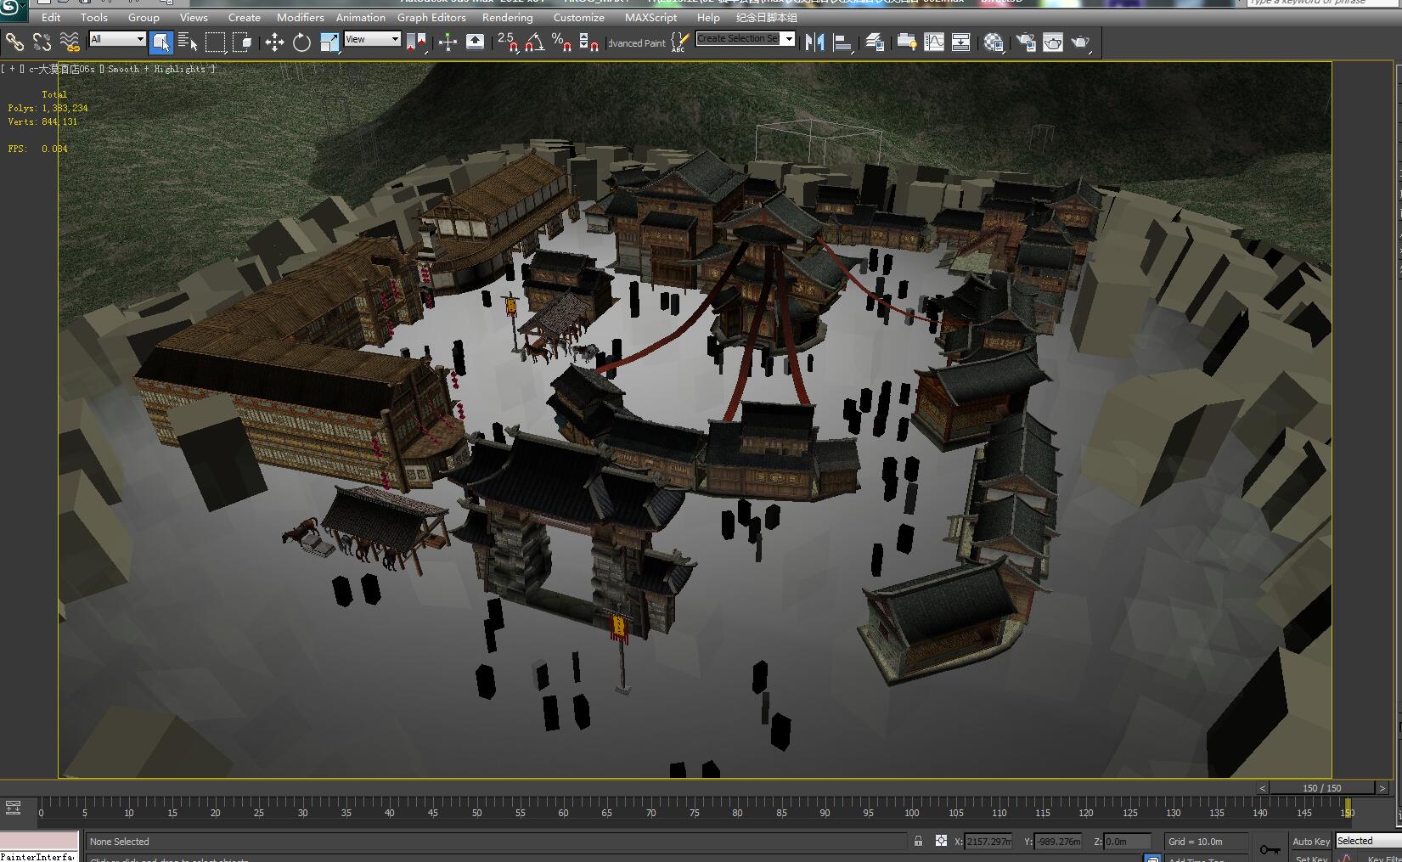Open the Create menu
The image size is (1402, 862).
[x=245, y=17]
